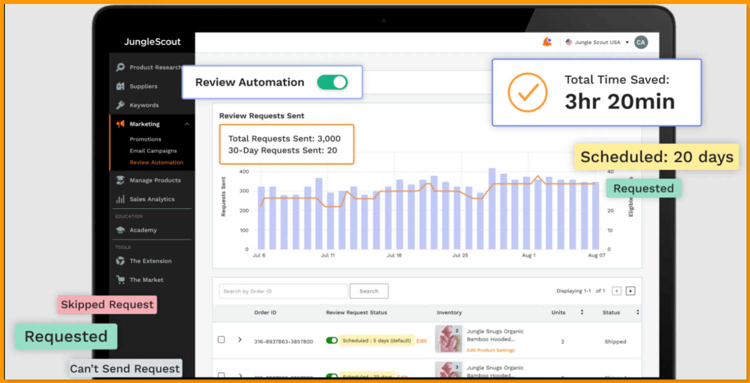The image size is (750, 383).
Task: Click the Order ID column header
Action: pos(265,312)
